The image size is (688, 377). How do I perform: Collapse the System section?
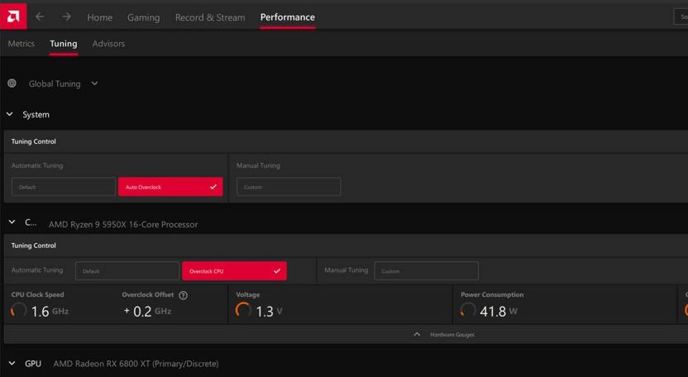pos(10,114)
